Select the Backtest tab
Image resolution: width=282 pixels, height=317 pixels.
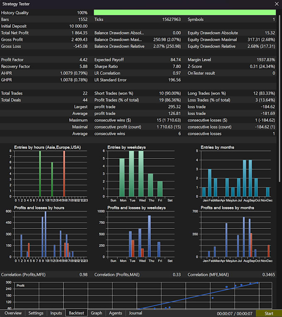click(x=76, y=313)
